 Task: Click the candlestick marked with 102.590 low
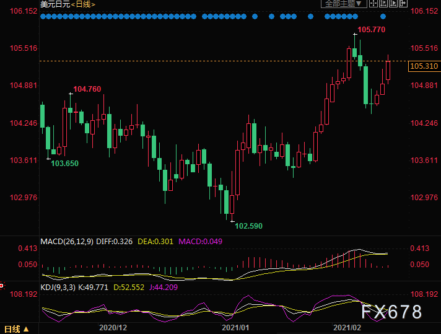click(x=232, y=197)
